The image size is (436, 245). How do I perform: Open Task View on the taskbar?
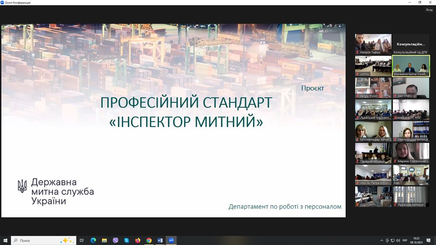click(x=82, y=240)
